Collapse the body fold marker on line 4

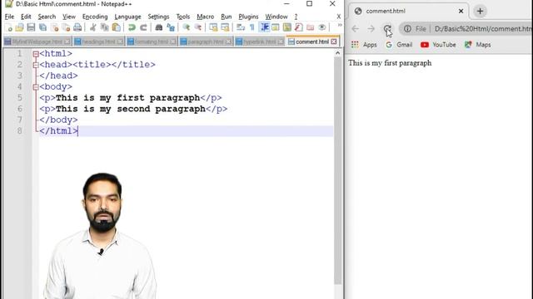pyautogui.click(x=36, y=87)
